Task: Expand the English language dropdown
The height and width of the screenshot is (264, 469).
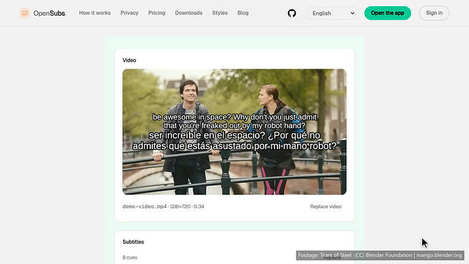Action: 332,13
